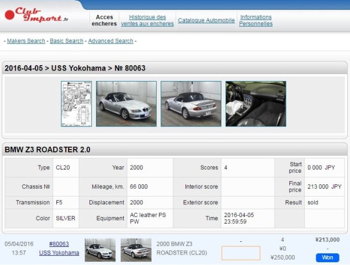350x265 pixels.
Task: Go to Catalogue Automobile
Action: pos(206,20)
